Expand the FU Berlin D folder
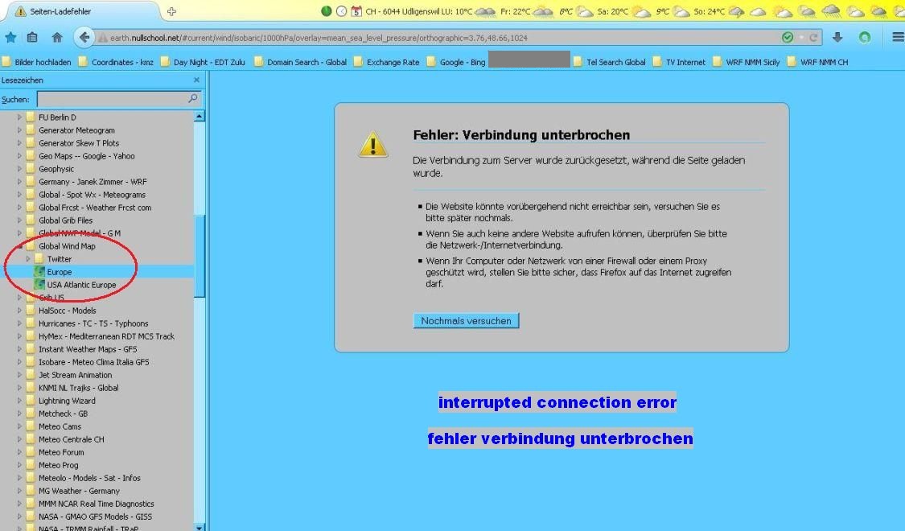The height and width of the screenshot is (531, 905). 20,117
